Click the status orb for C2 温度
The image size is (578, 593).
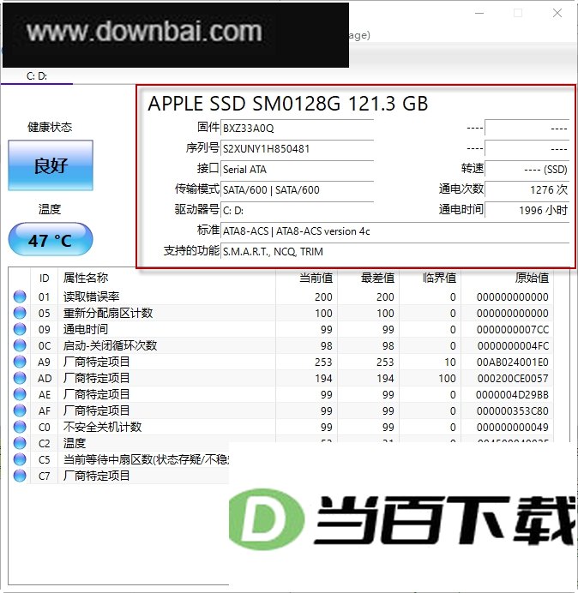[20, 443]
